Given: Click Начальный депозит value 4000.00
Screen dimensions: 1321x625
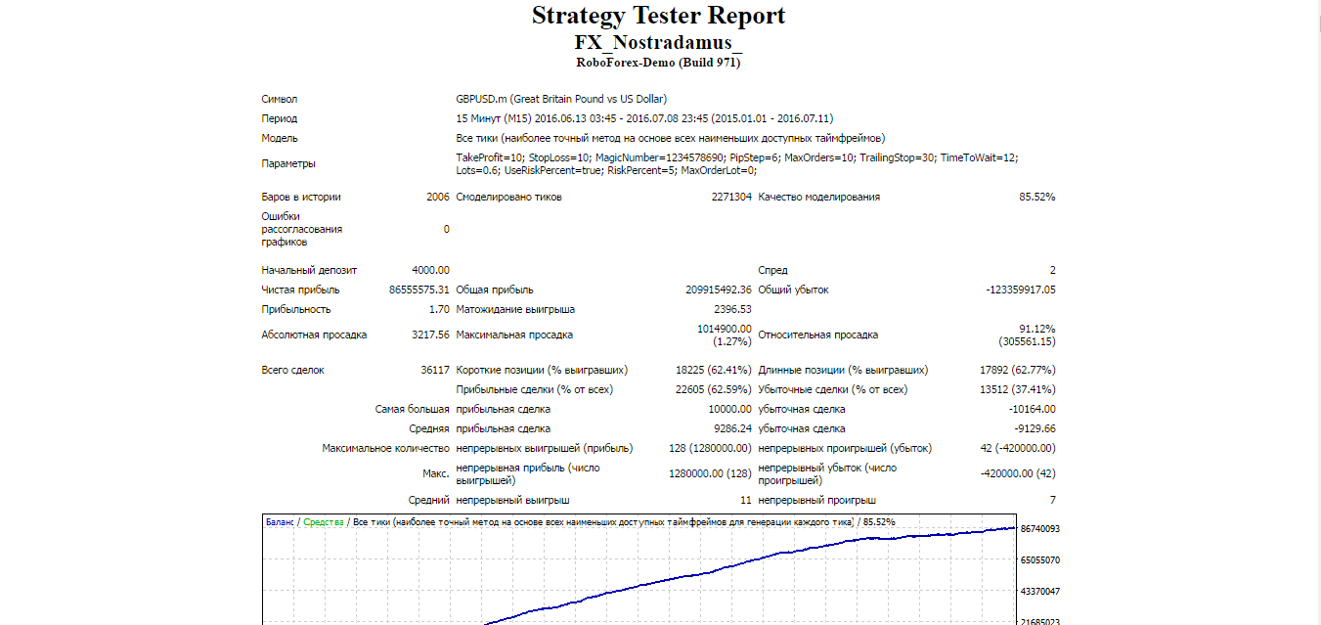Looking at the screenshot, I should click(x=431, y=270).
